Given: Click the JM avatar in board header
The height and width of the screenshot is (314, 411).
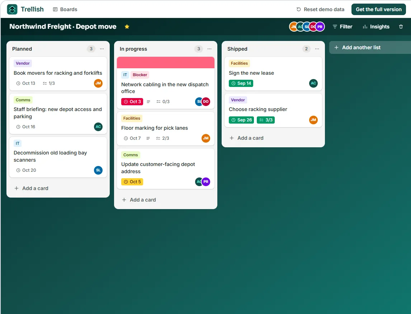Looking at the screenshot, I should click(x=293, y=27).
